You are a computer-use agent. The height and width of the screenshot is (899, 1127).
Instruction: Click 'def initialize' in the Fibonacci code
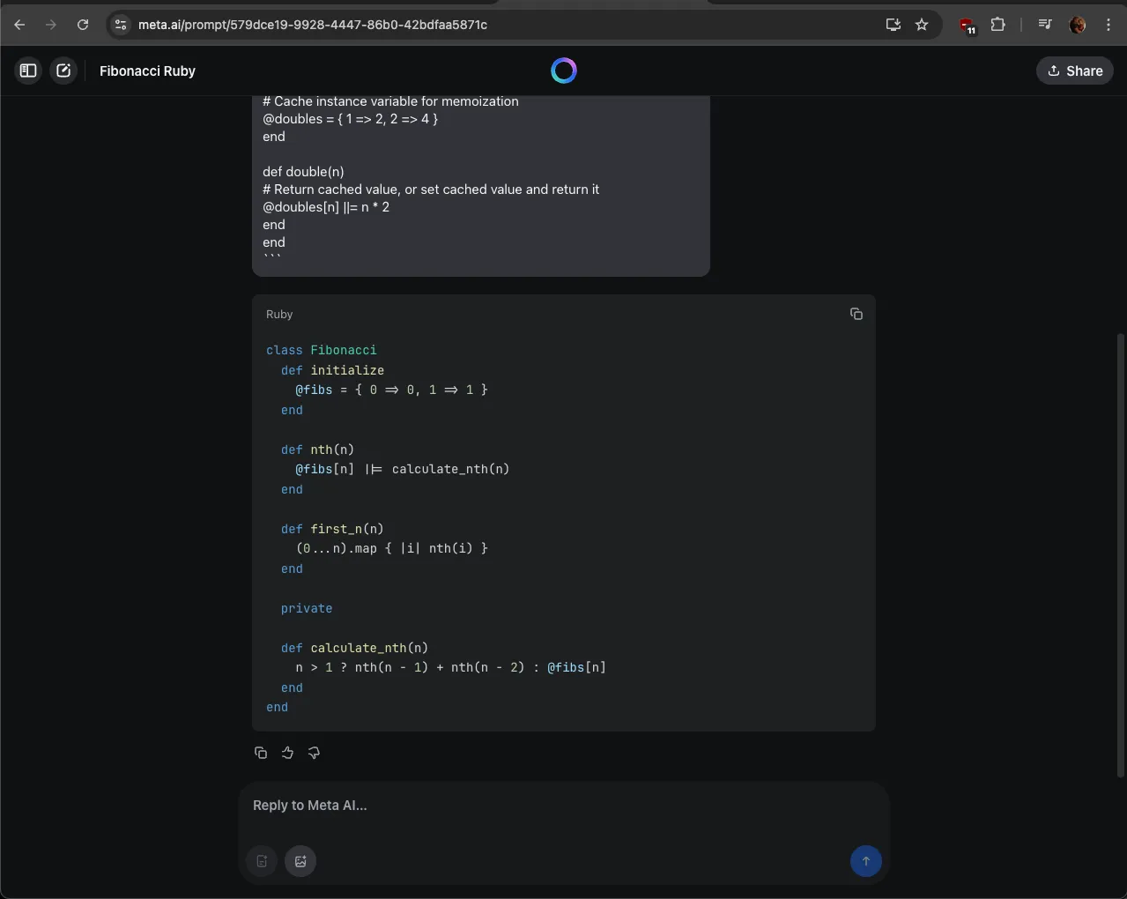[x=332, y=370]
